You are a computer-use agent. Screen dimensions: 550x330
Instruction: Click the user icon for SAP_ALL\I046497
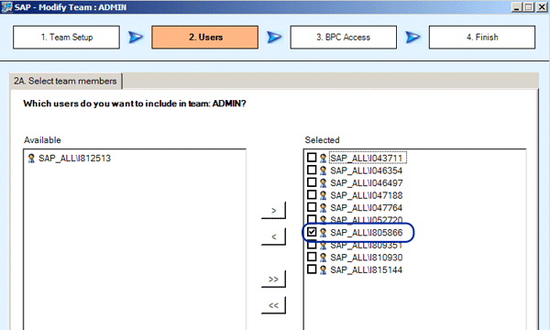pyautogui.click(x=323, y=183)
